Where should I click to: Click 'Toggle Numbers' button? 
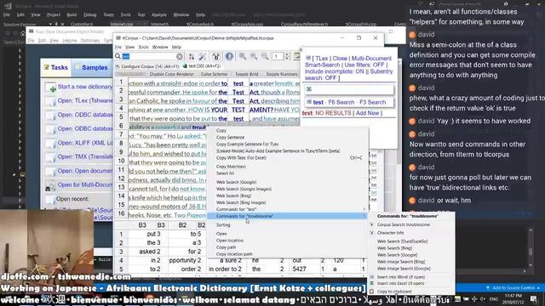[x=282, y=74]
